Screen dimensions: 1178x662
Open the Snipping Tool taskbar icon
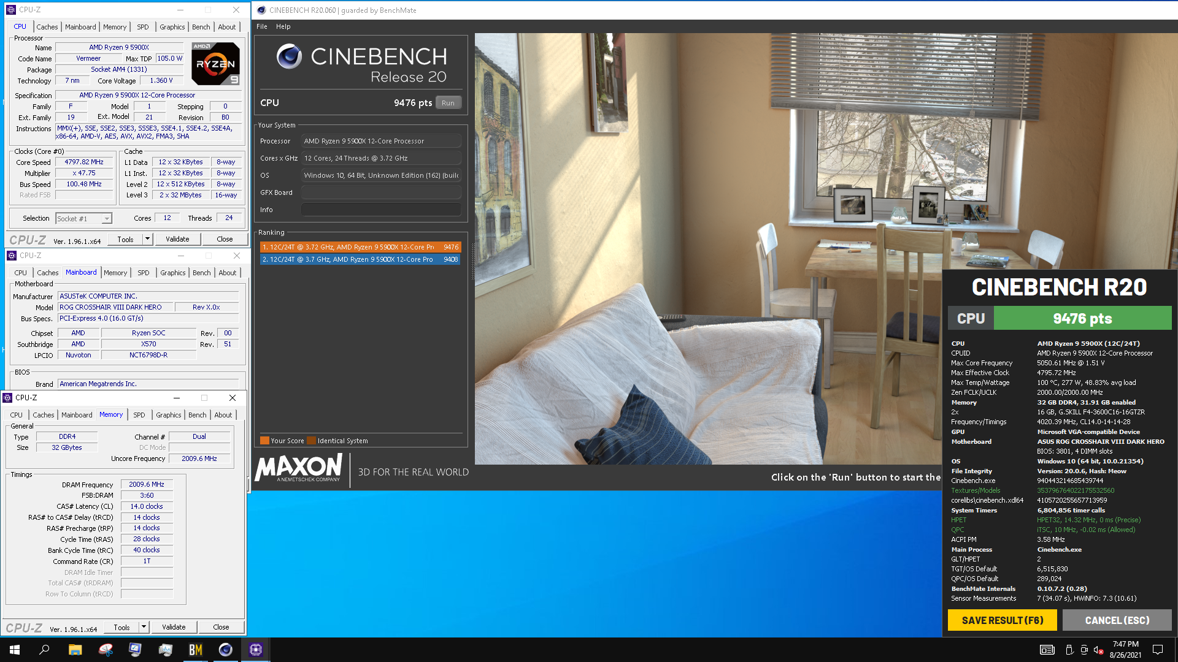tap(106, 650)
